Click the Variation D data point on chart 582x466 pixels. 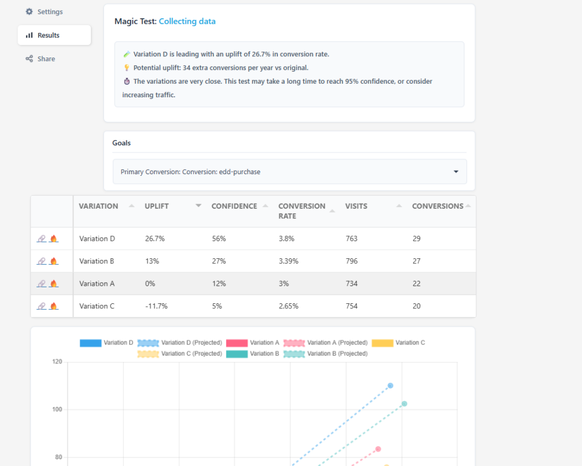[x=390, y=385]
